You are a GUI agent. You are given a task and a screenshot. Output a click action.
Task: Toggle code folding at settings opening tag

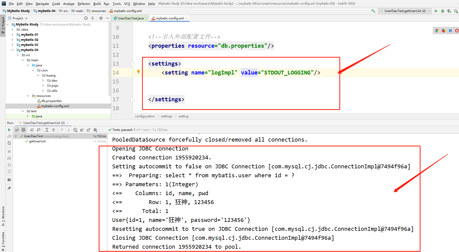133,64
